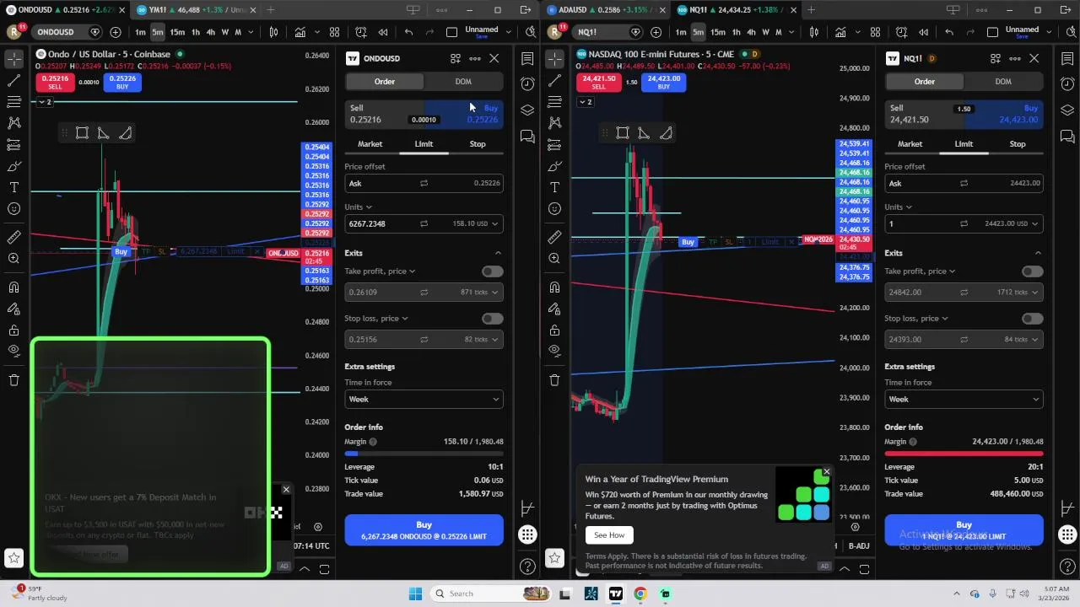The height and width of the screenshot is (607, 1080).
Task: Delete drawings with trash icon in ONDOUSD window
Action: click(13, 380)
